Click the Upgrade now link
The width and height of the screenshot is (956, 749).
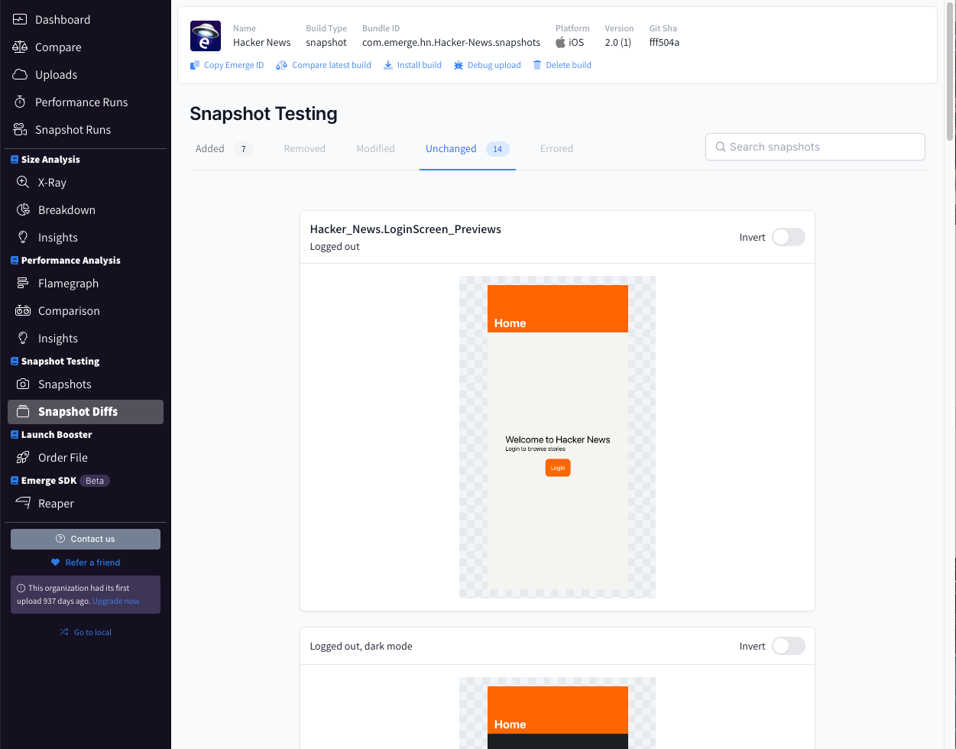(116, 601)
